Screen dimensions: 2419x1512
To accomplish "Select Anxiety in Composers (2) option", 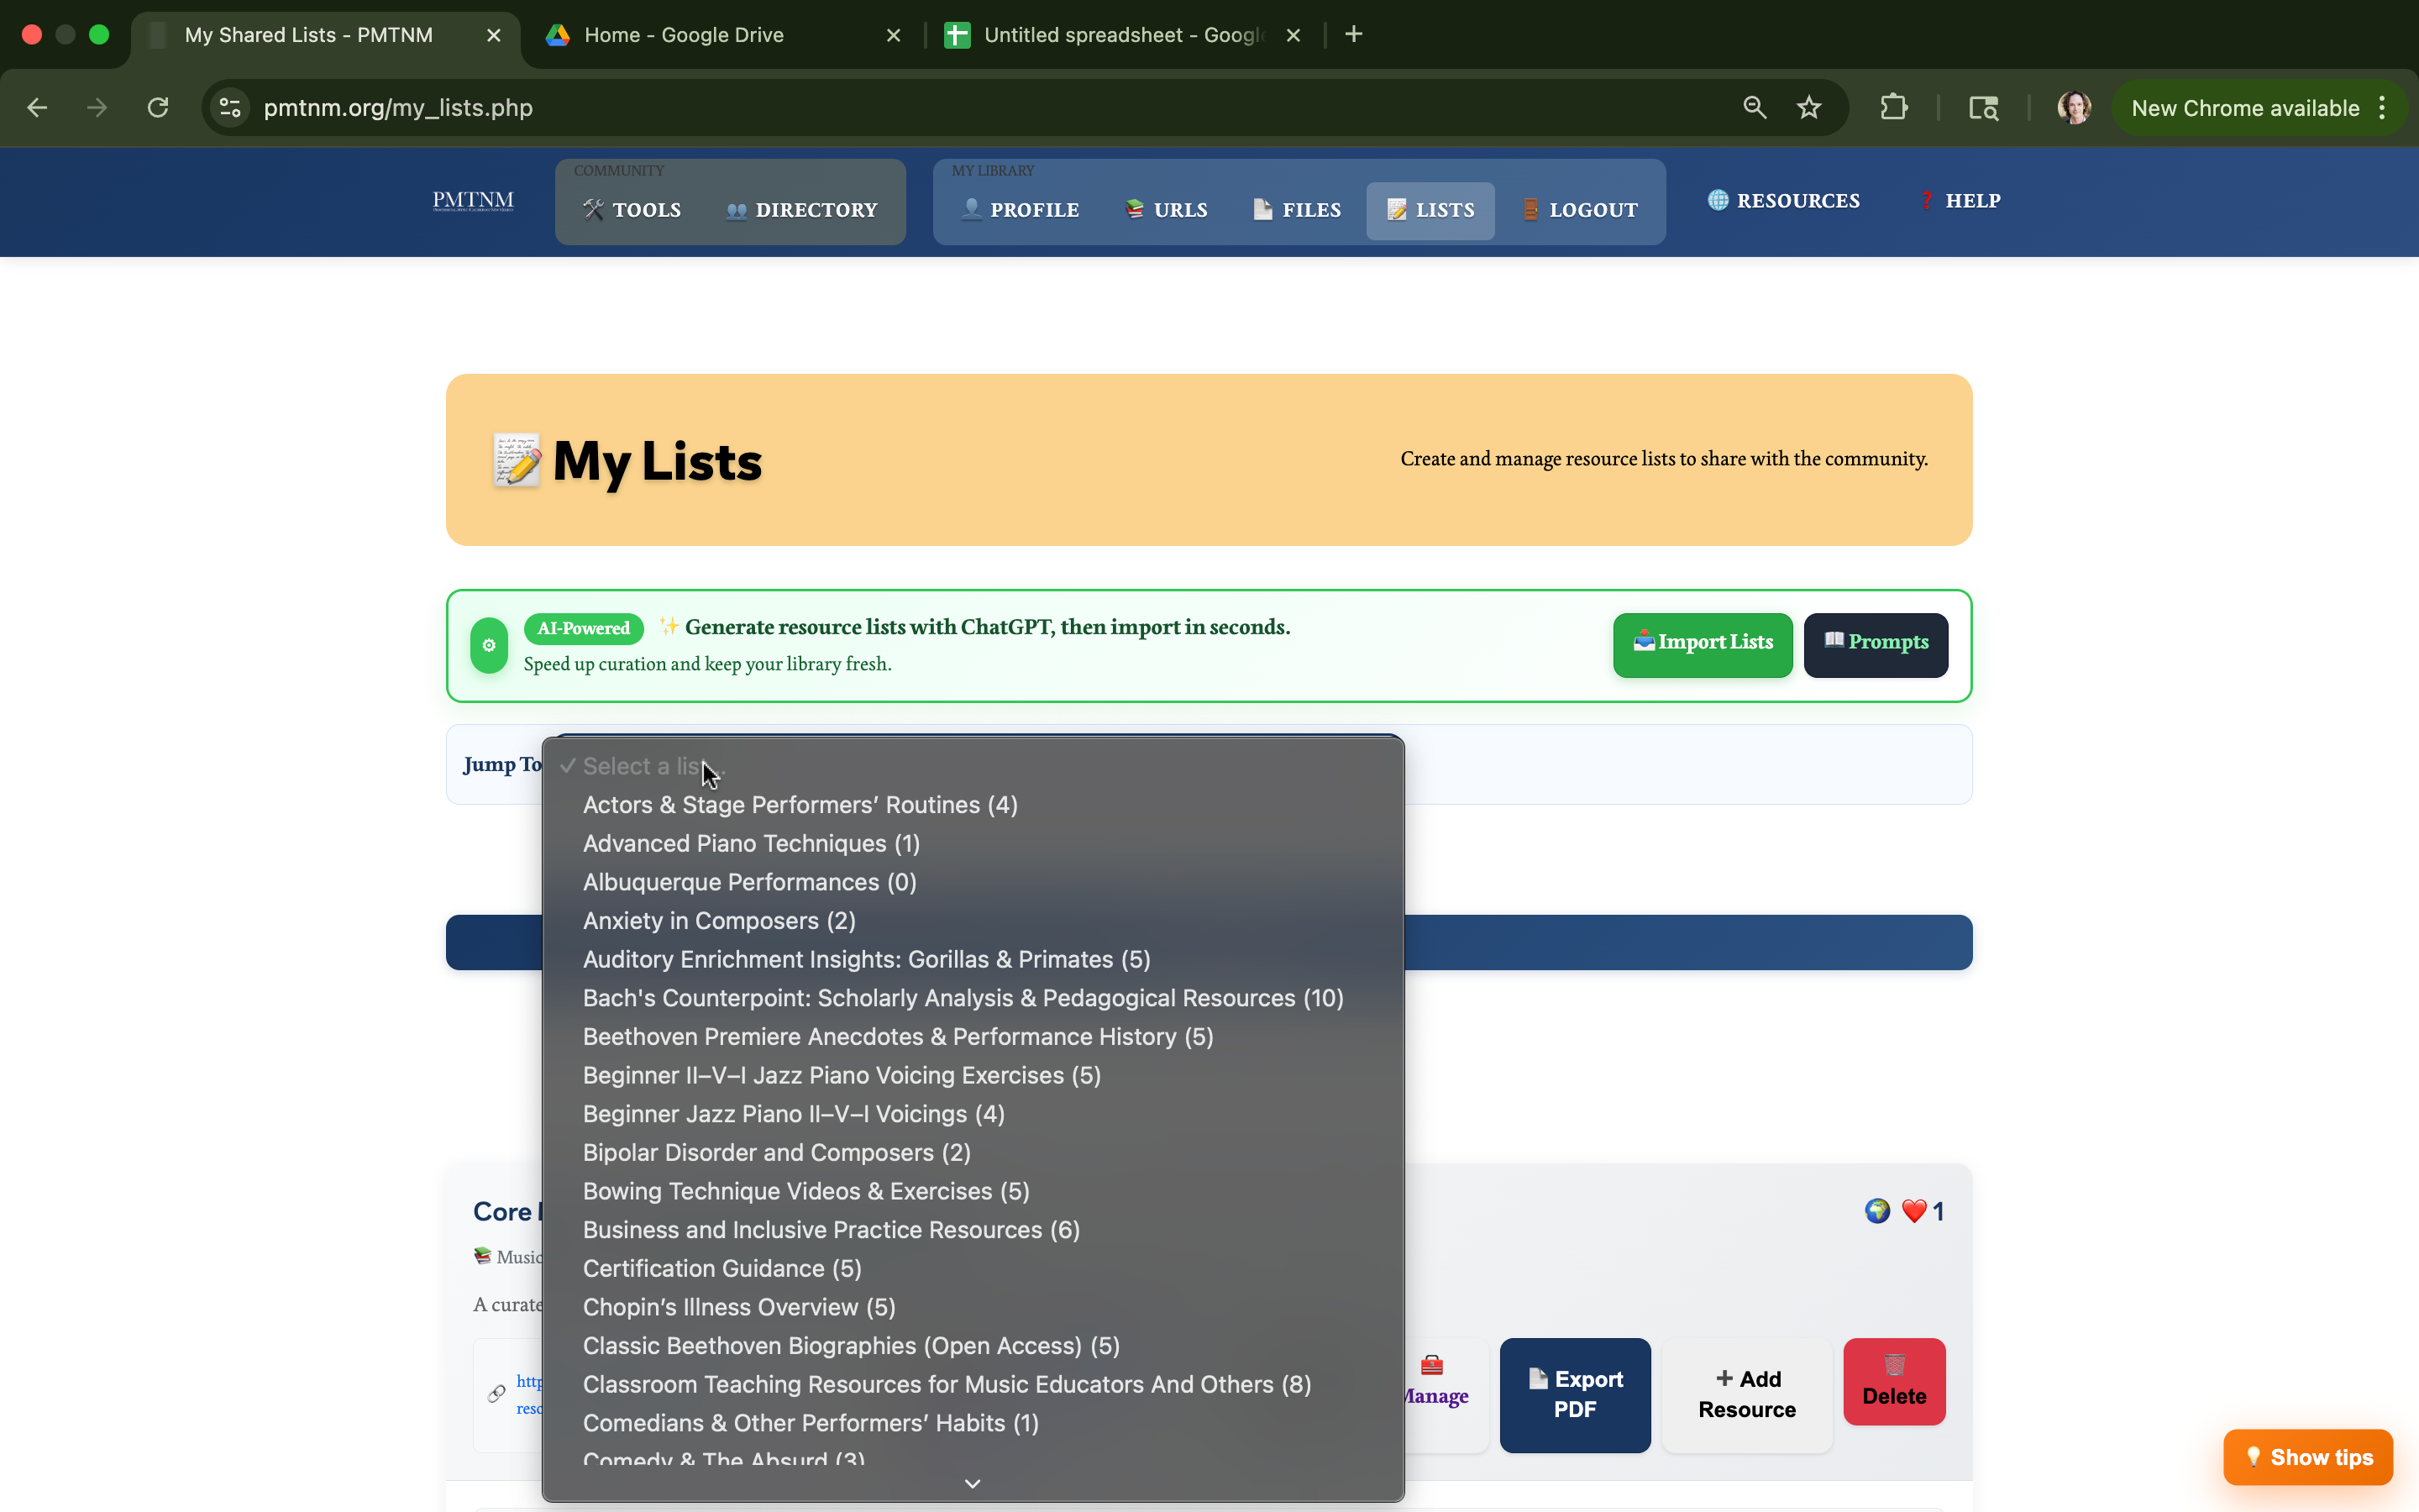I will pos(719,920).
